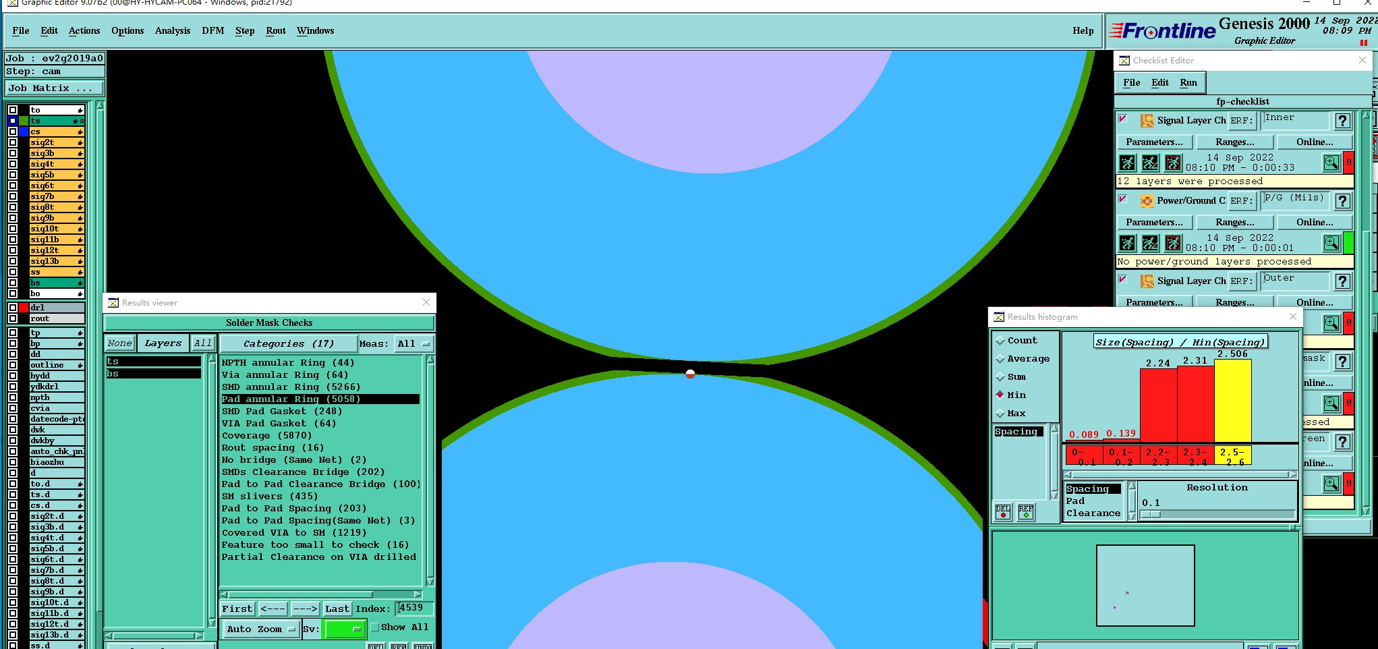Open Auto Zoom dropdown

point(261,629)
